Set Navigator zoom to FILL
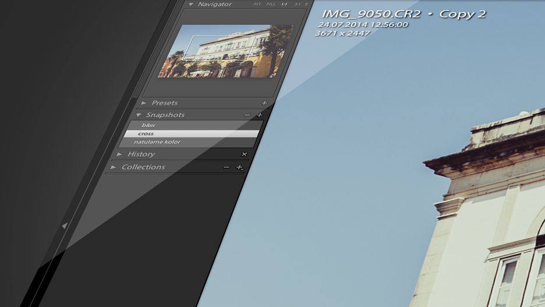This screenshot has height=307, width=545. [x=271, y=4]
